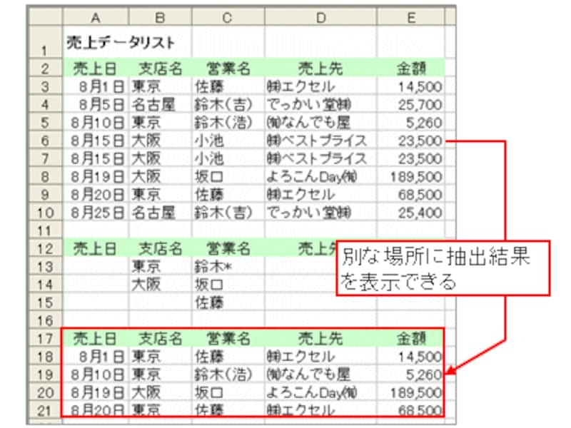Click cell with 14,500 in row 3
Screen dimensions: 571x428
411,86
